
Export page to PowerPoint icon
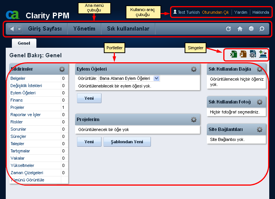click(243, 54)
